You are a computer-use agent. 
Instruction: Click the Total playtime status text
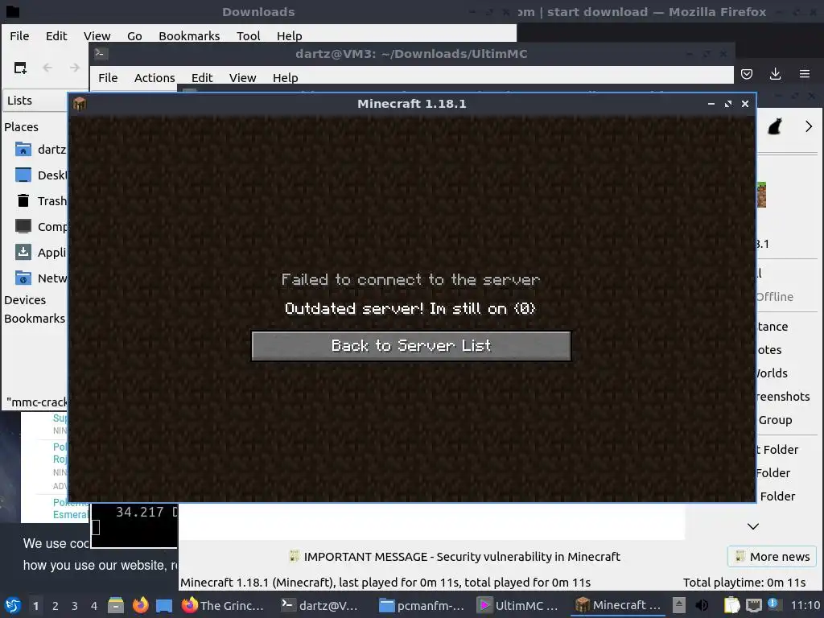(744, 583)
